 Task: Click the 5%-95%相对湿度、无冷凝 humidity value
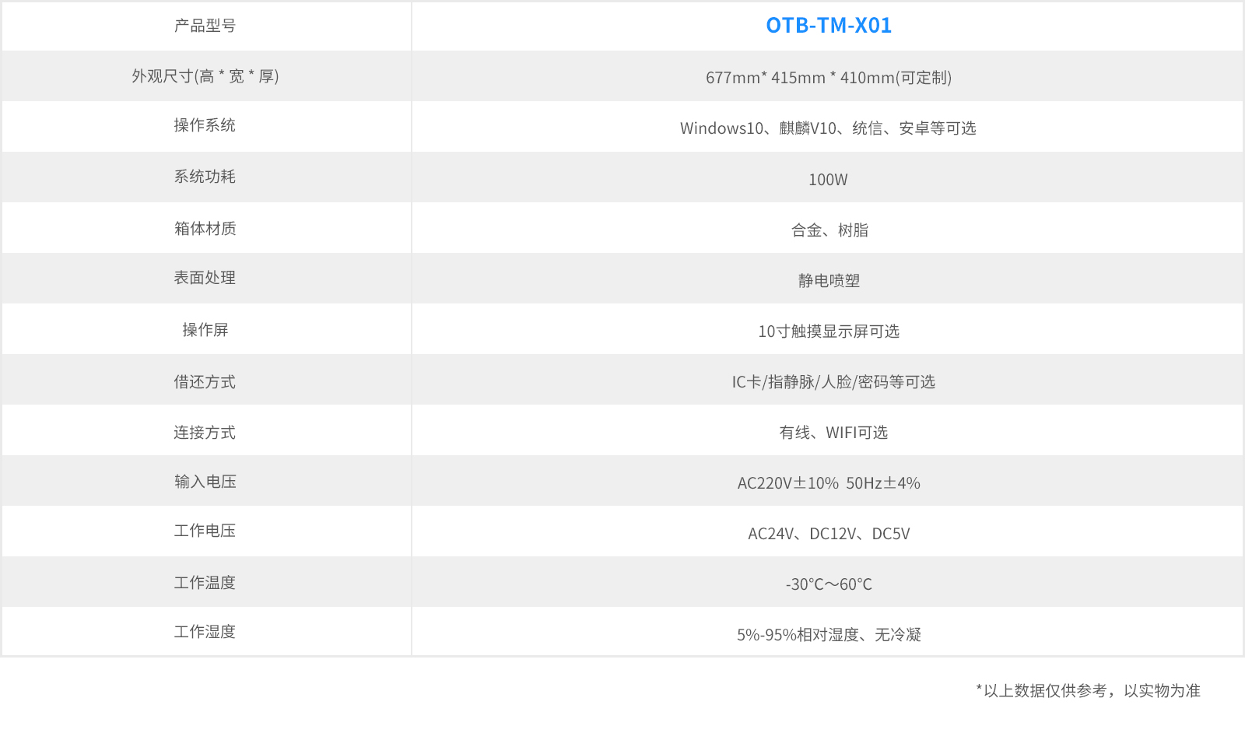point(829,635)
